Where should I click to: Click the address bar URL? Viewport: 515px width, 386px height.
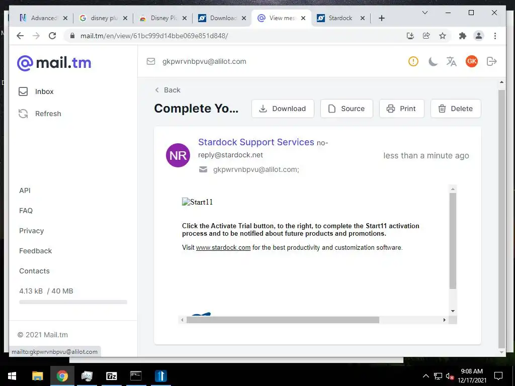(154, 36)
